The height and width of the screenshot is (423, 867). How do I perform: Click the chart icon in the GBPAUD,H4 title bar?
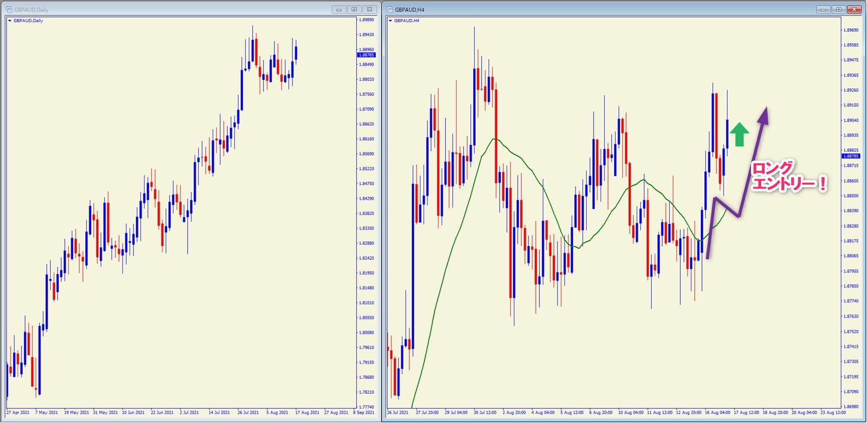390,10
